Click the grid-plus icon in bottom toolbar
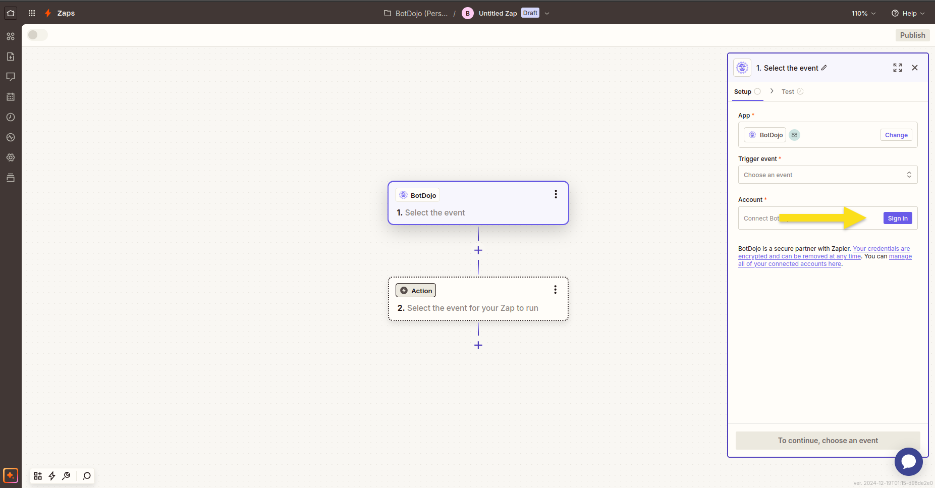 pos(38,476)
